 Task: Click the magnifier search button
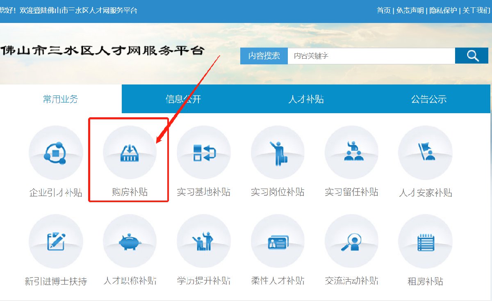471,56
